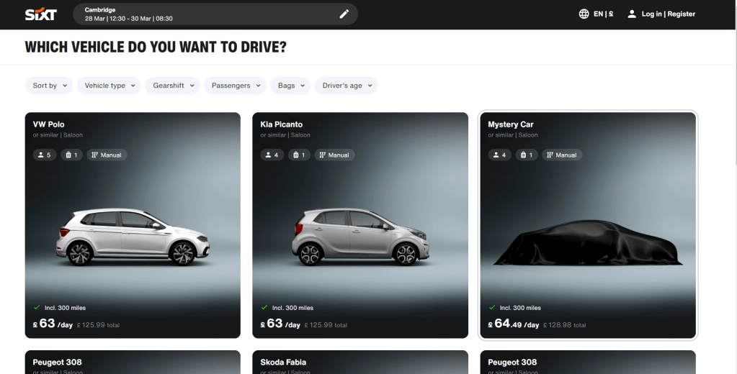Viewport: 737px width, 374px height.
Task: Click the Mystery Car £128.98 total text
Action: click(565, 324)
